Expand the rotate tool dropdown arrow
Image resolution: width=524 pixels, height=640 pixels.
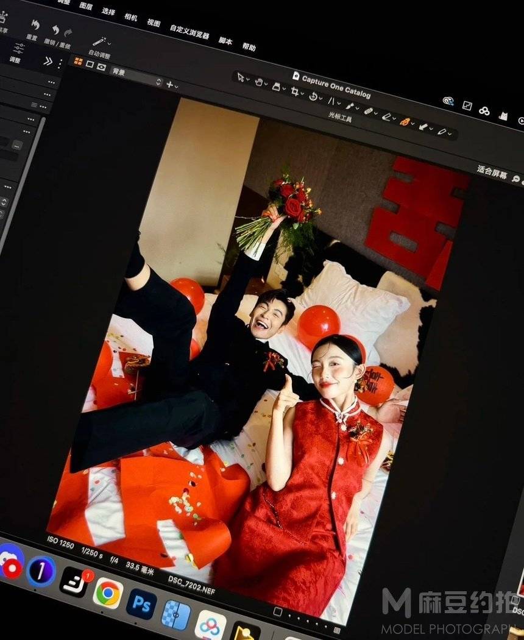coord(320,98)
